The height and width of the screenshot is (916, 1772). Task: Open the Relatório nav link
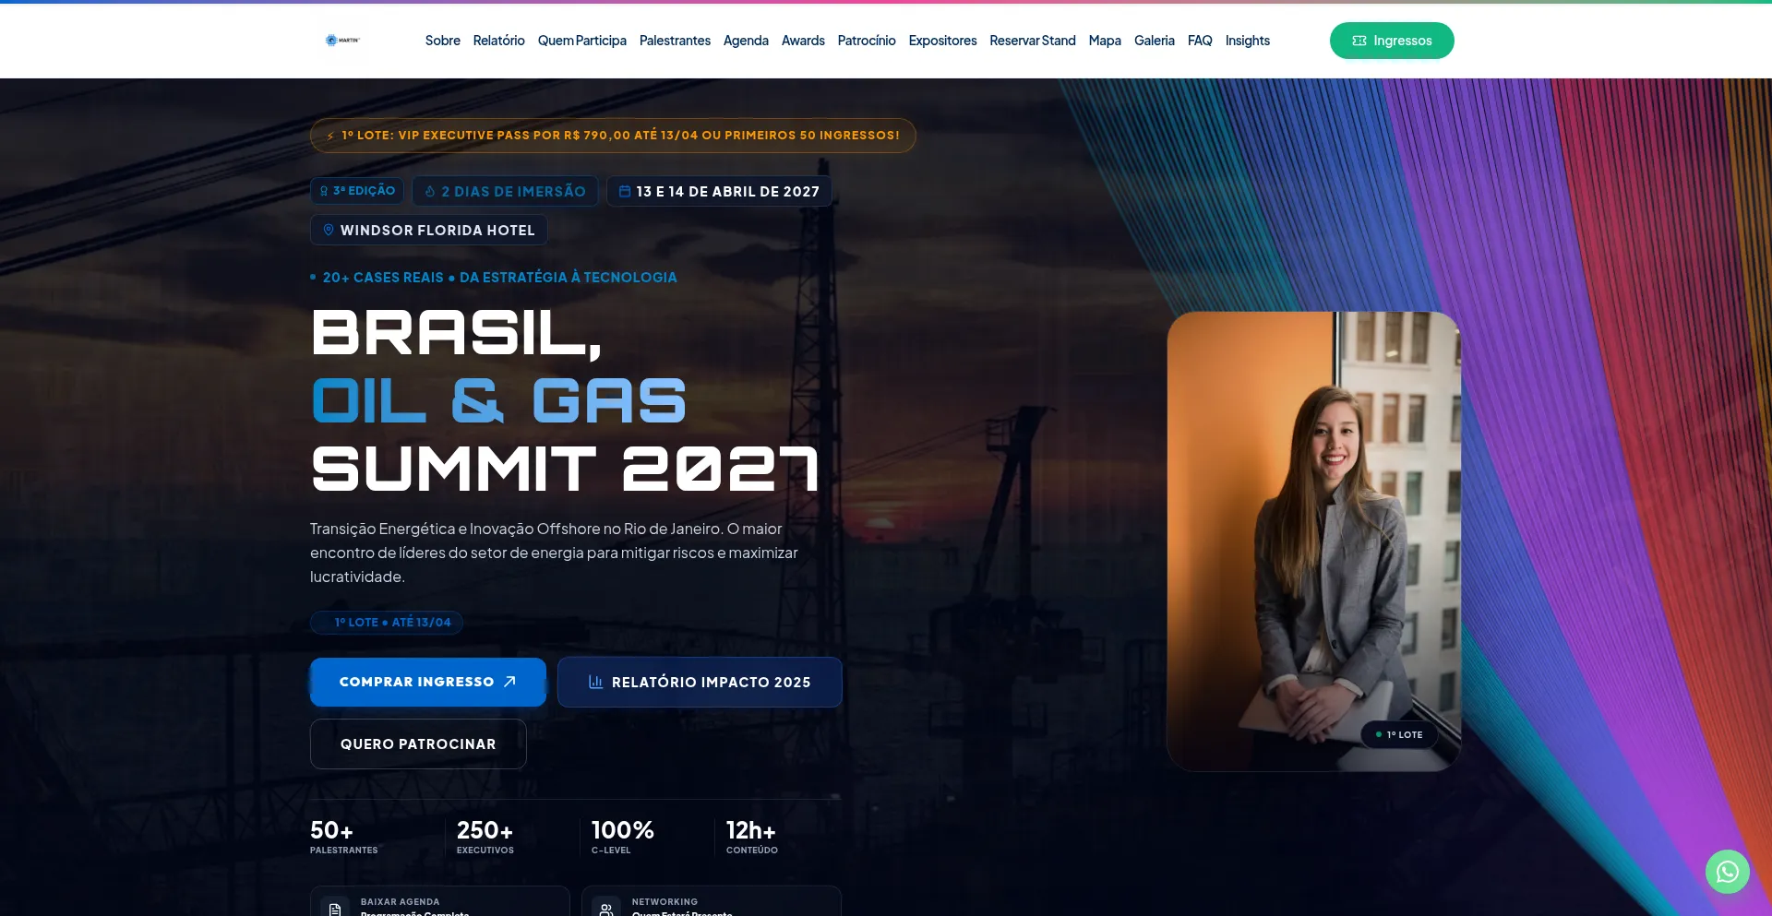(x=499, y=41)
